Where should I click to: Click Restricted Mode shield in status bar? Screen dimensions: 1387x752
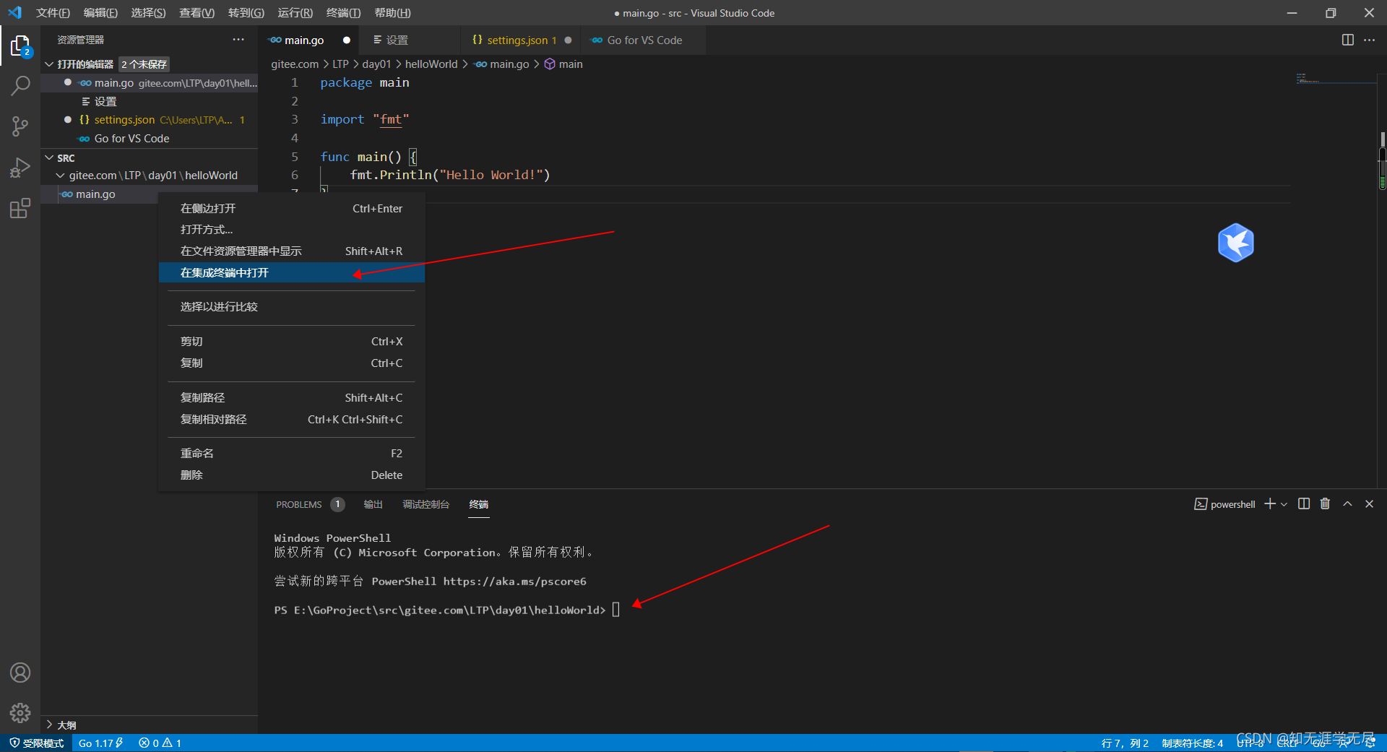pyautogui.click(x=36, y=743)
